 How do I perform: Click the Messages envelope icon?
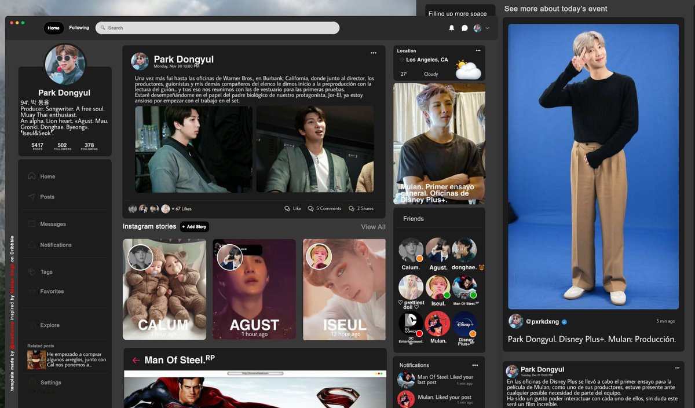(32, 224)
